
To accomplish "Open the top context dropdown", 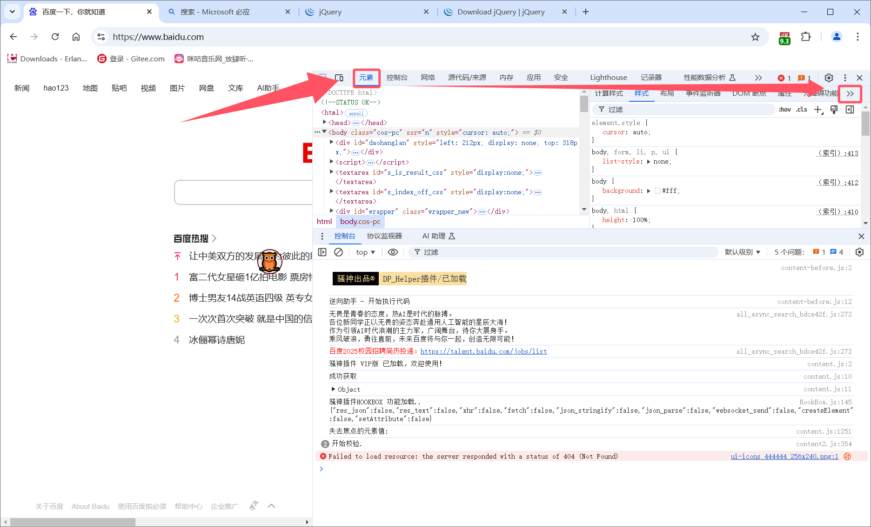I will 366,252.
